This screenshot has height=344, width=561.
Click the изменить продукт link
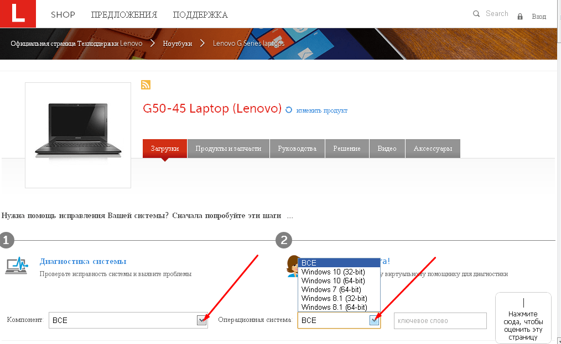(x=321, y=110)
